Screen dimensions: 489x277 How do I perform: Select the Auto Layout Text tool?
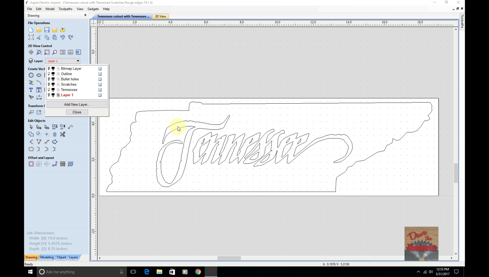pos(39,90)
